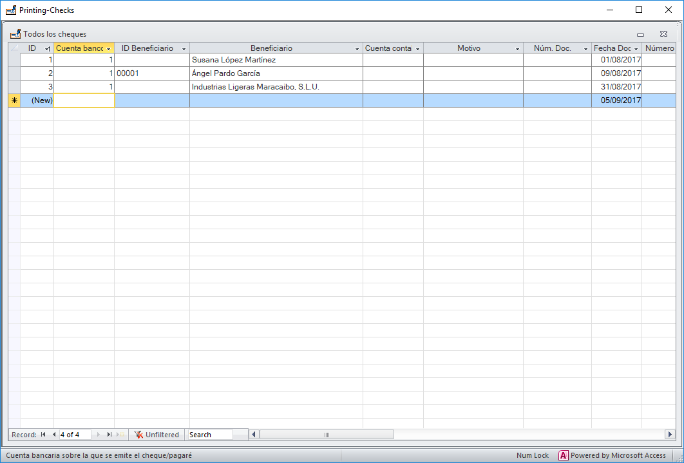Open the Motivo column filter dropdown
684x463 pixels.
517,49
